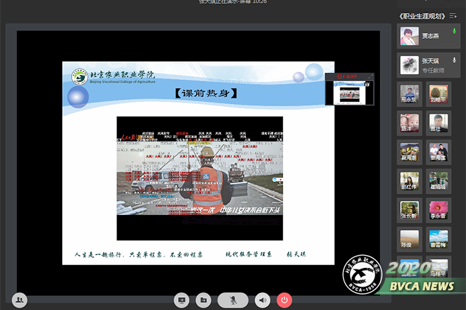Screen dimensions: 466x310
Task: Click the video in the shared slide
Action: click(199, 178)
